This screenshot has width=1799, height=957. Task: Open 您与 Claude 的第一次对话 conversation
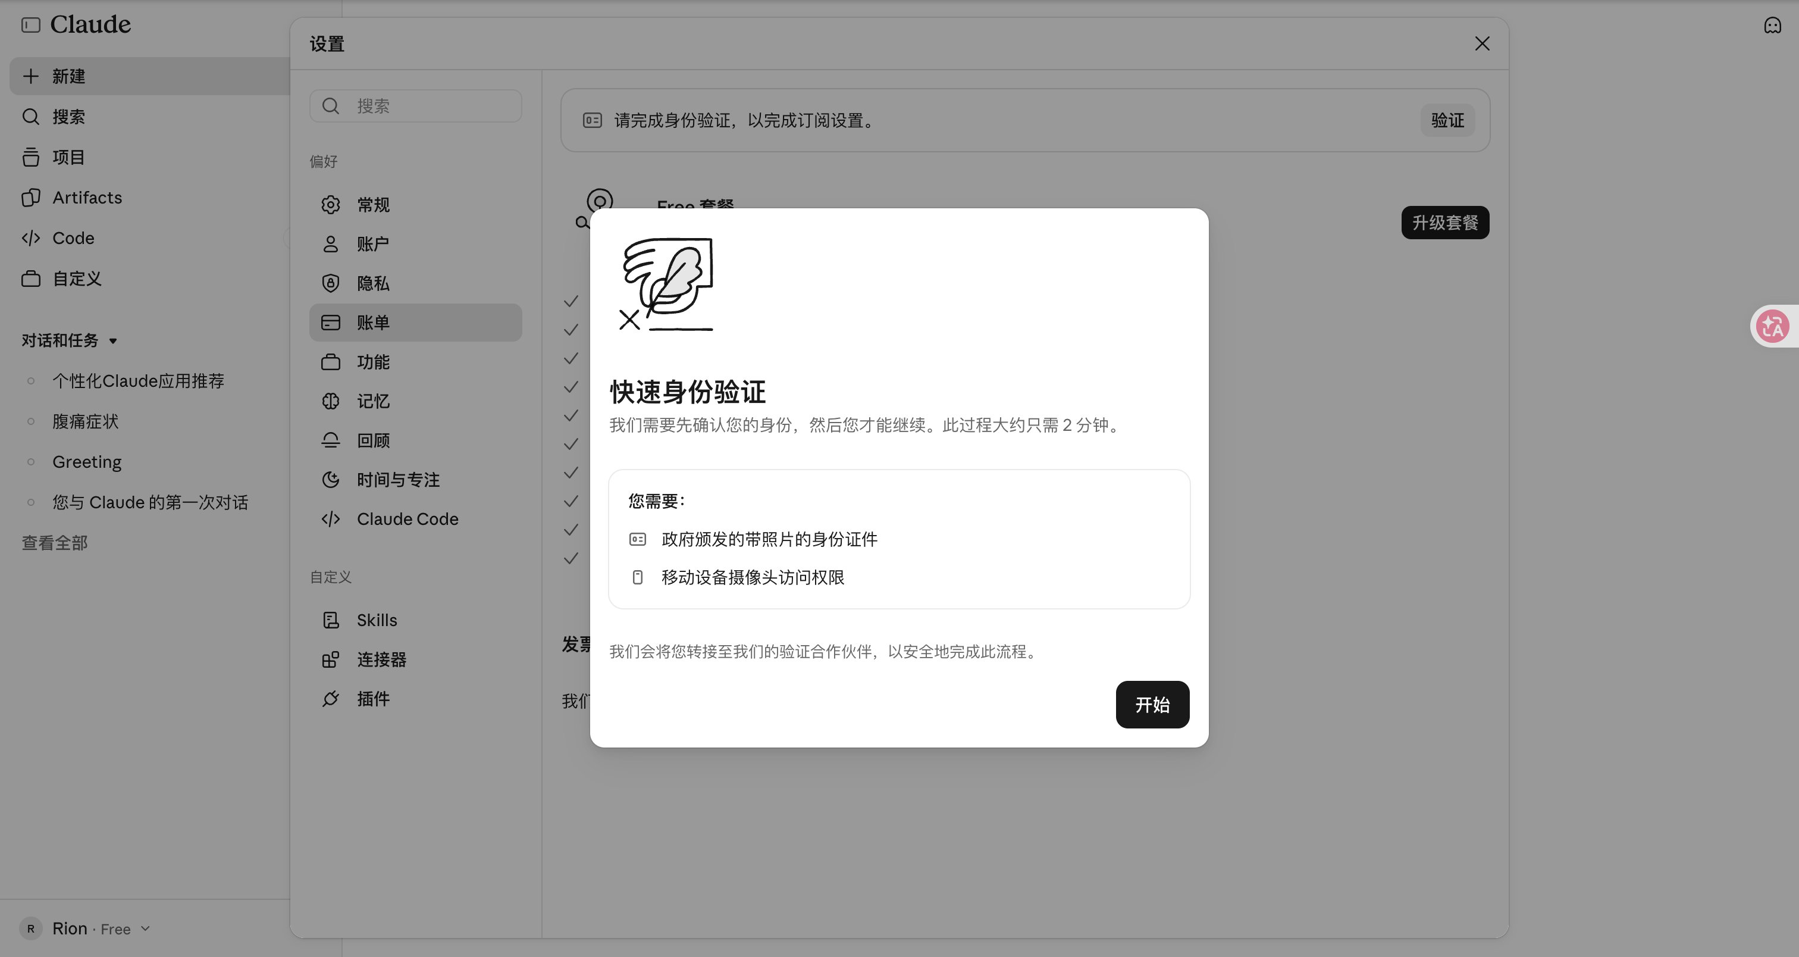tap(150, 502)
